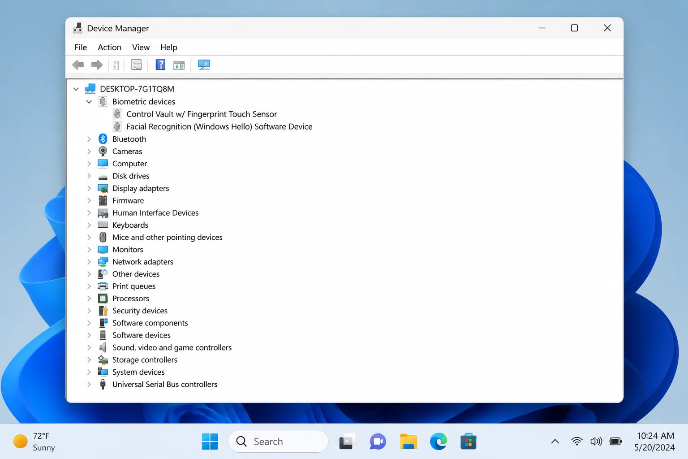This screenshot has height=459, width=688.
Task: Click the Keyboards icon
Action: (103, 225)
